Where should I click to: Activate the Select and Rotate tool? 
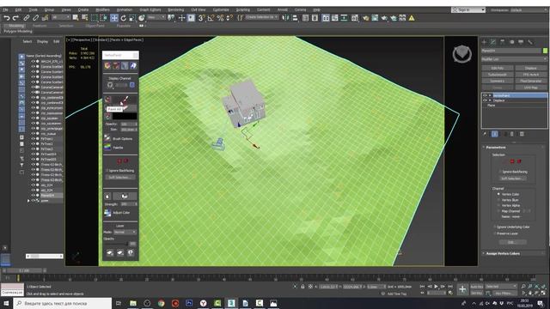click(x=123, y=18)
